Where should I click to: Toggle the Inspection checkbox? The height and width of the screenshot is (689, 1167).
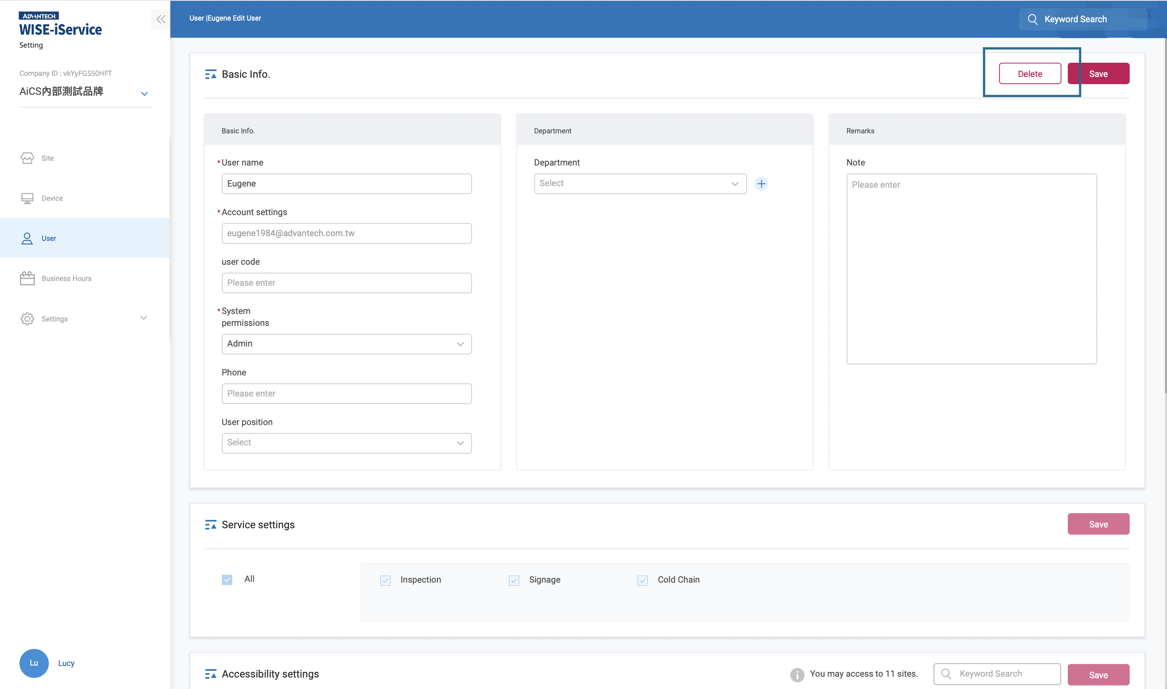pos(385,580)
